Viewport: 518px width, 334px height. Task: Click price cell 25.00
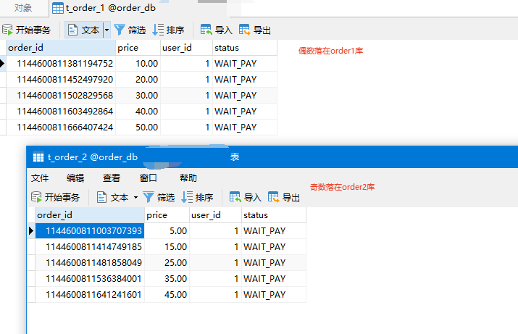tap(167, 263)
